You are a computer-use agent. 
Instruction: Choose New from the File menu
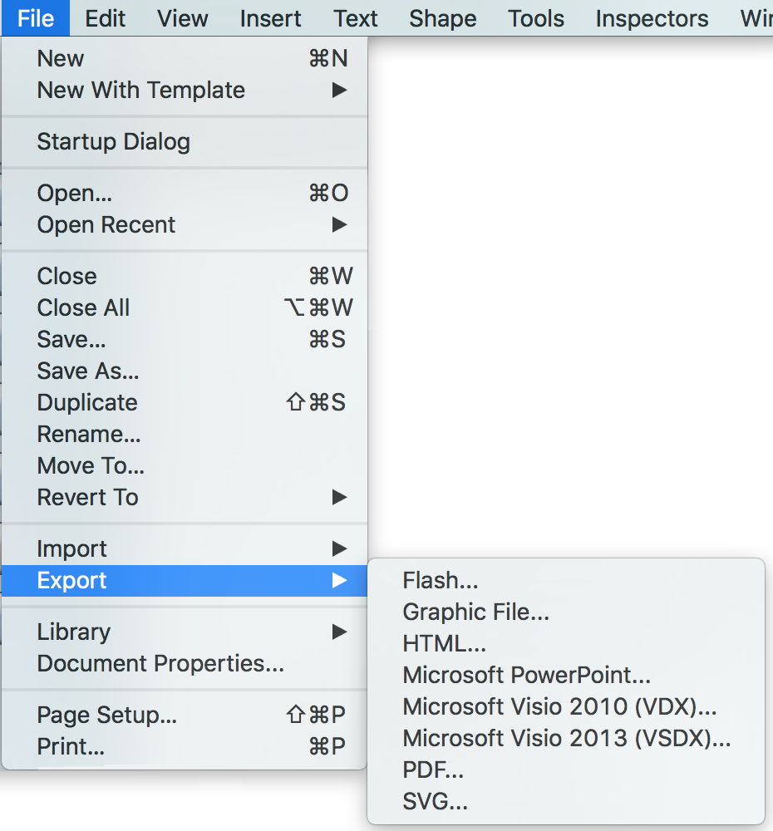(61, 59)
